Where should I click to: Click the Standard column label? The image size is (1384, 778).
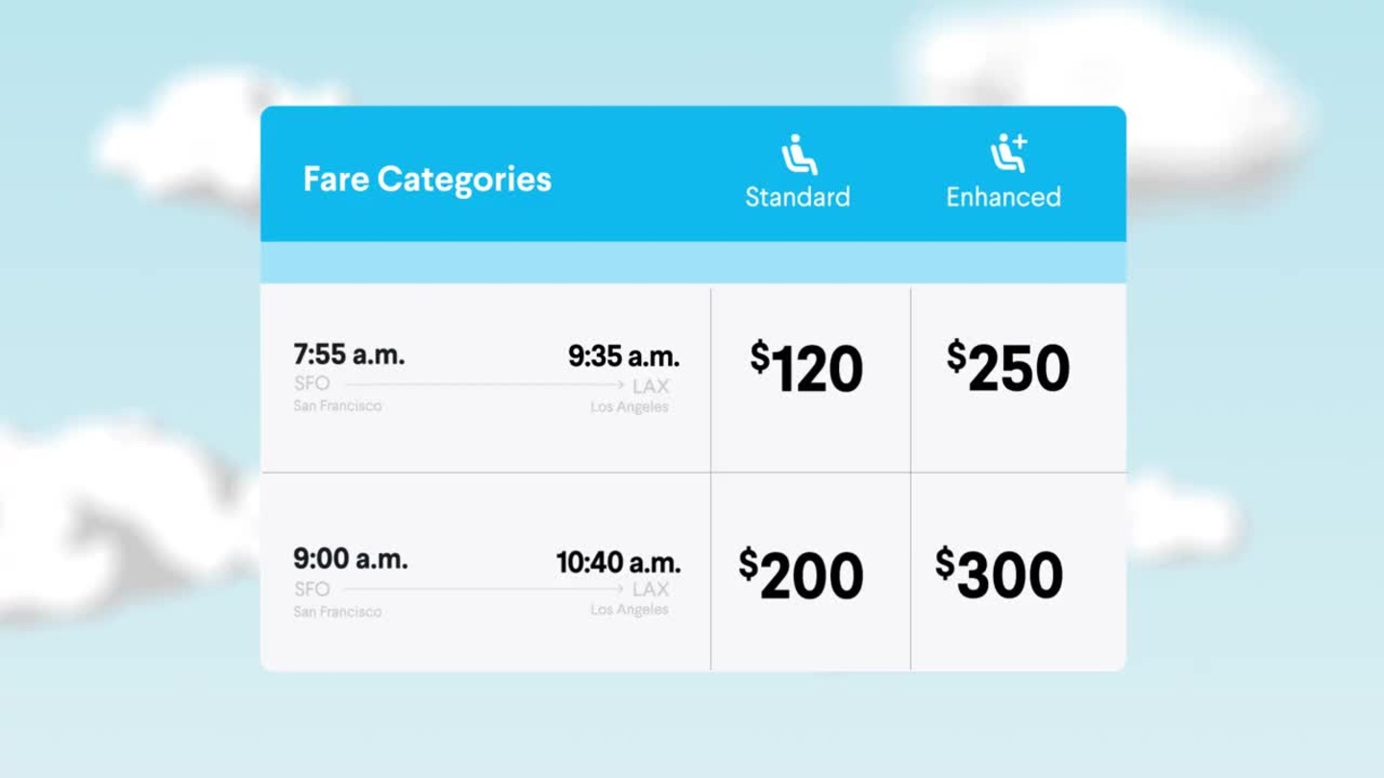pos(798,197)
